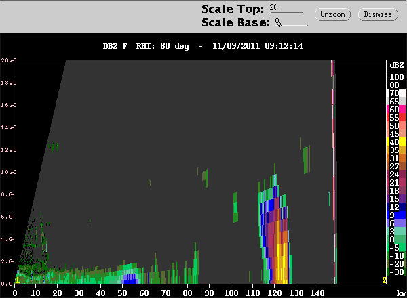This screenshot has width=407, height=298.
Task: Dismiss the RHI display window
Action: (378, 14)
